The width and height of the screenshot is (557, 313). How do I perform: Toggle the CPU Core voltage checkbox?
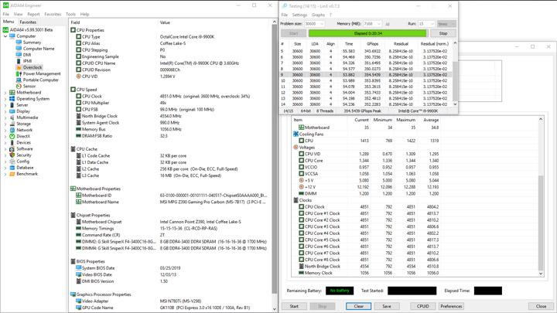[301, 161]
